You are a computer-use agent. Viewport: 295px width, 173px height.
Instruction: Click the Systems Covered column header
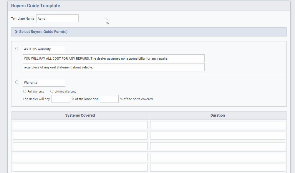80,115
